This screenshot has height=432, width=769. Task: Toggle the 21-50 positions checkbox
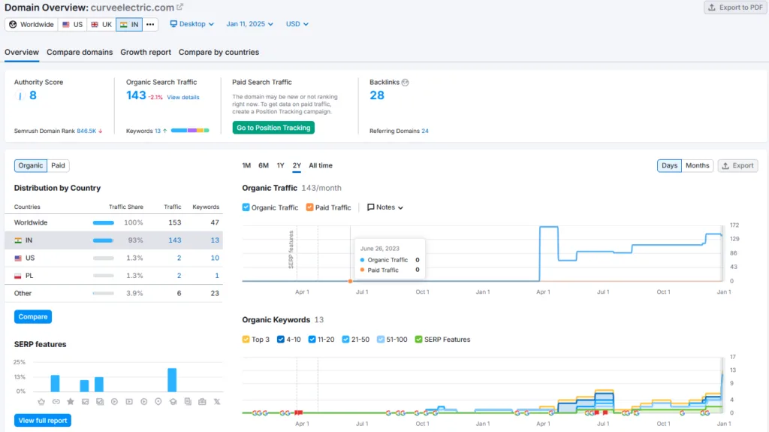tap(345, 340)
